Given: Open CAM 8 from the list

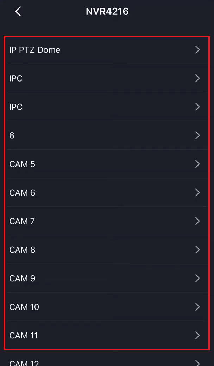Looking at the screenshot, I should 22,250.
